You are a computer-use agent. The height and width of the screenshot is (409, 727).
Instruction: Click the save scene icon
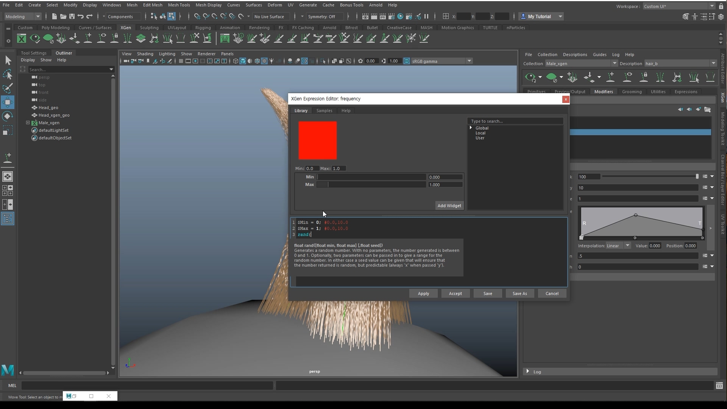click(x=72, y=16)
